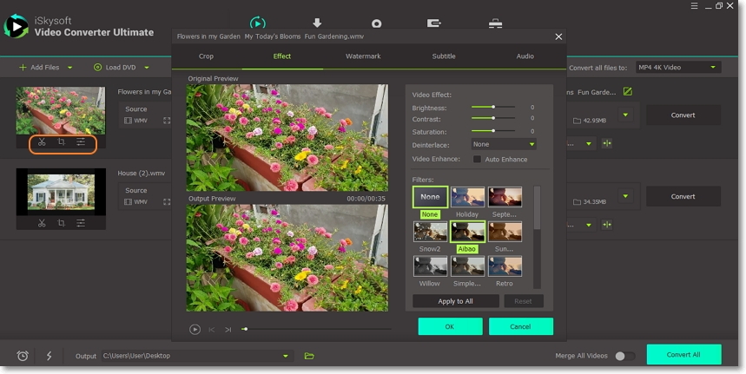The image size is (746, 374).
Task: Expand the output path dropdown
Action: [x=286, y=356]
